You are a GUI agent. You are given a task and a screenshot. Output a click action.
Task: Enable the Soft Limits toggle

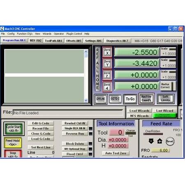166,98
